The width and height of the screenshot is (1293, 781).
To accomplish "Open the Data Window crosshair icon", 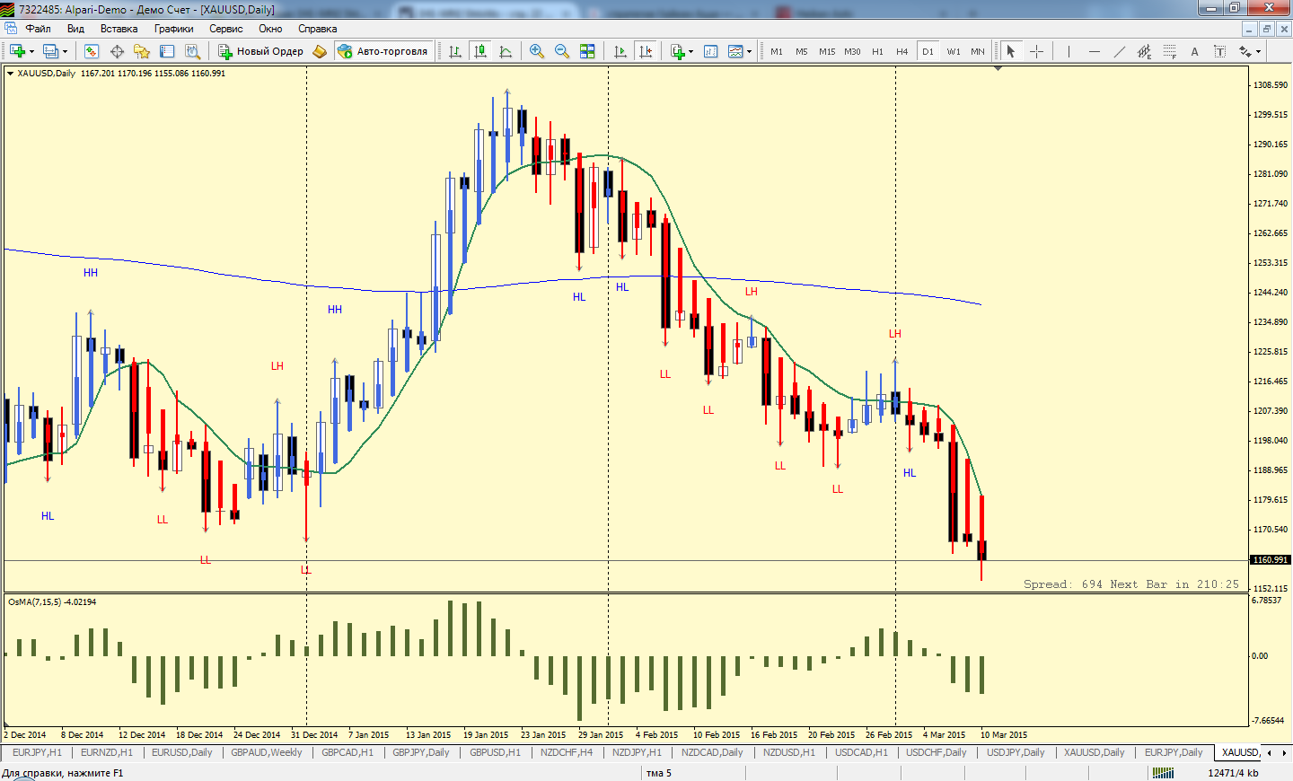I will coord(117,51).
